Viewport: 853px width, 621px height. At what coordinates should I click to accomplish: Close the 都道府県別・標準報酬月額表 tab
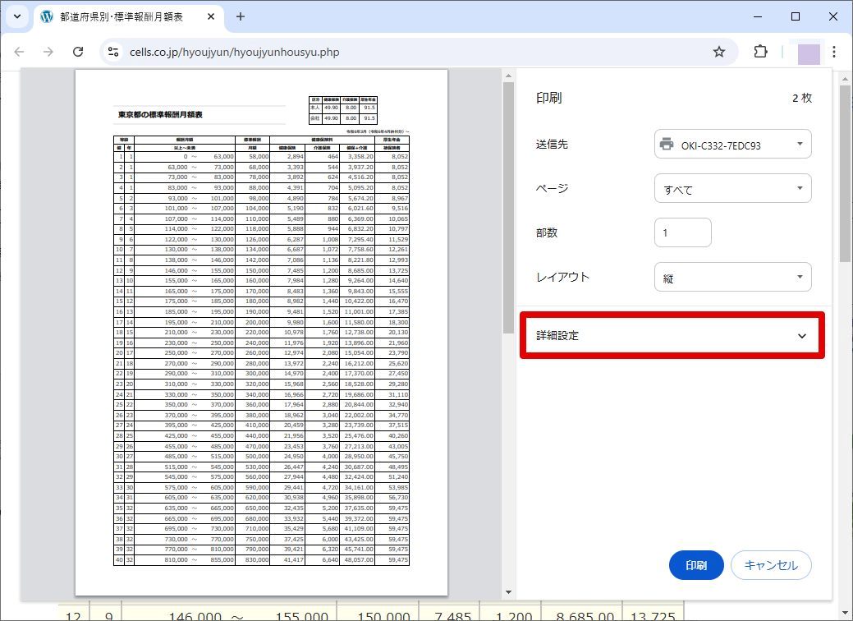tap(211, 16)
